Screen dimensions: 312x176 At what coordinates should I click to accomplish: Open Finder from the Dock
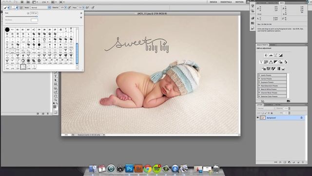pos(93,169)
